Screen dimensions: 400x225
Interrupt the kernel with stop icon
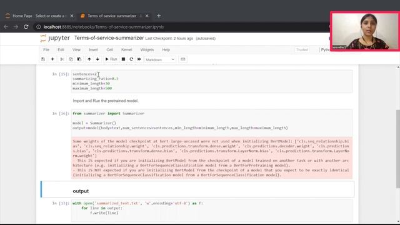click(x=123, y=59)
